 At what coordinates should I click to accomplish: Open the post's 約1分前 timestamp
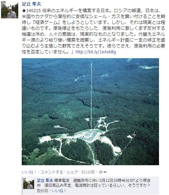point(88,172)
